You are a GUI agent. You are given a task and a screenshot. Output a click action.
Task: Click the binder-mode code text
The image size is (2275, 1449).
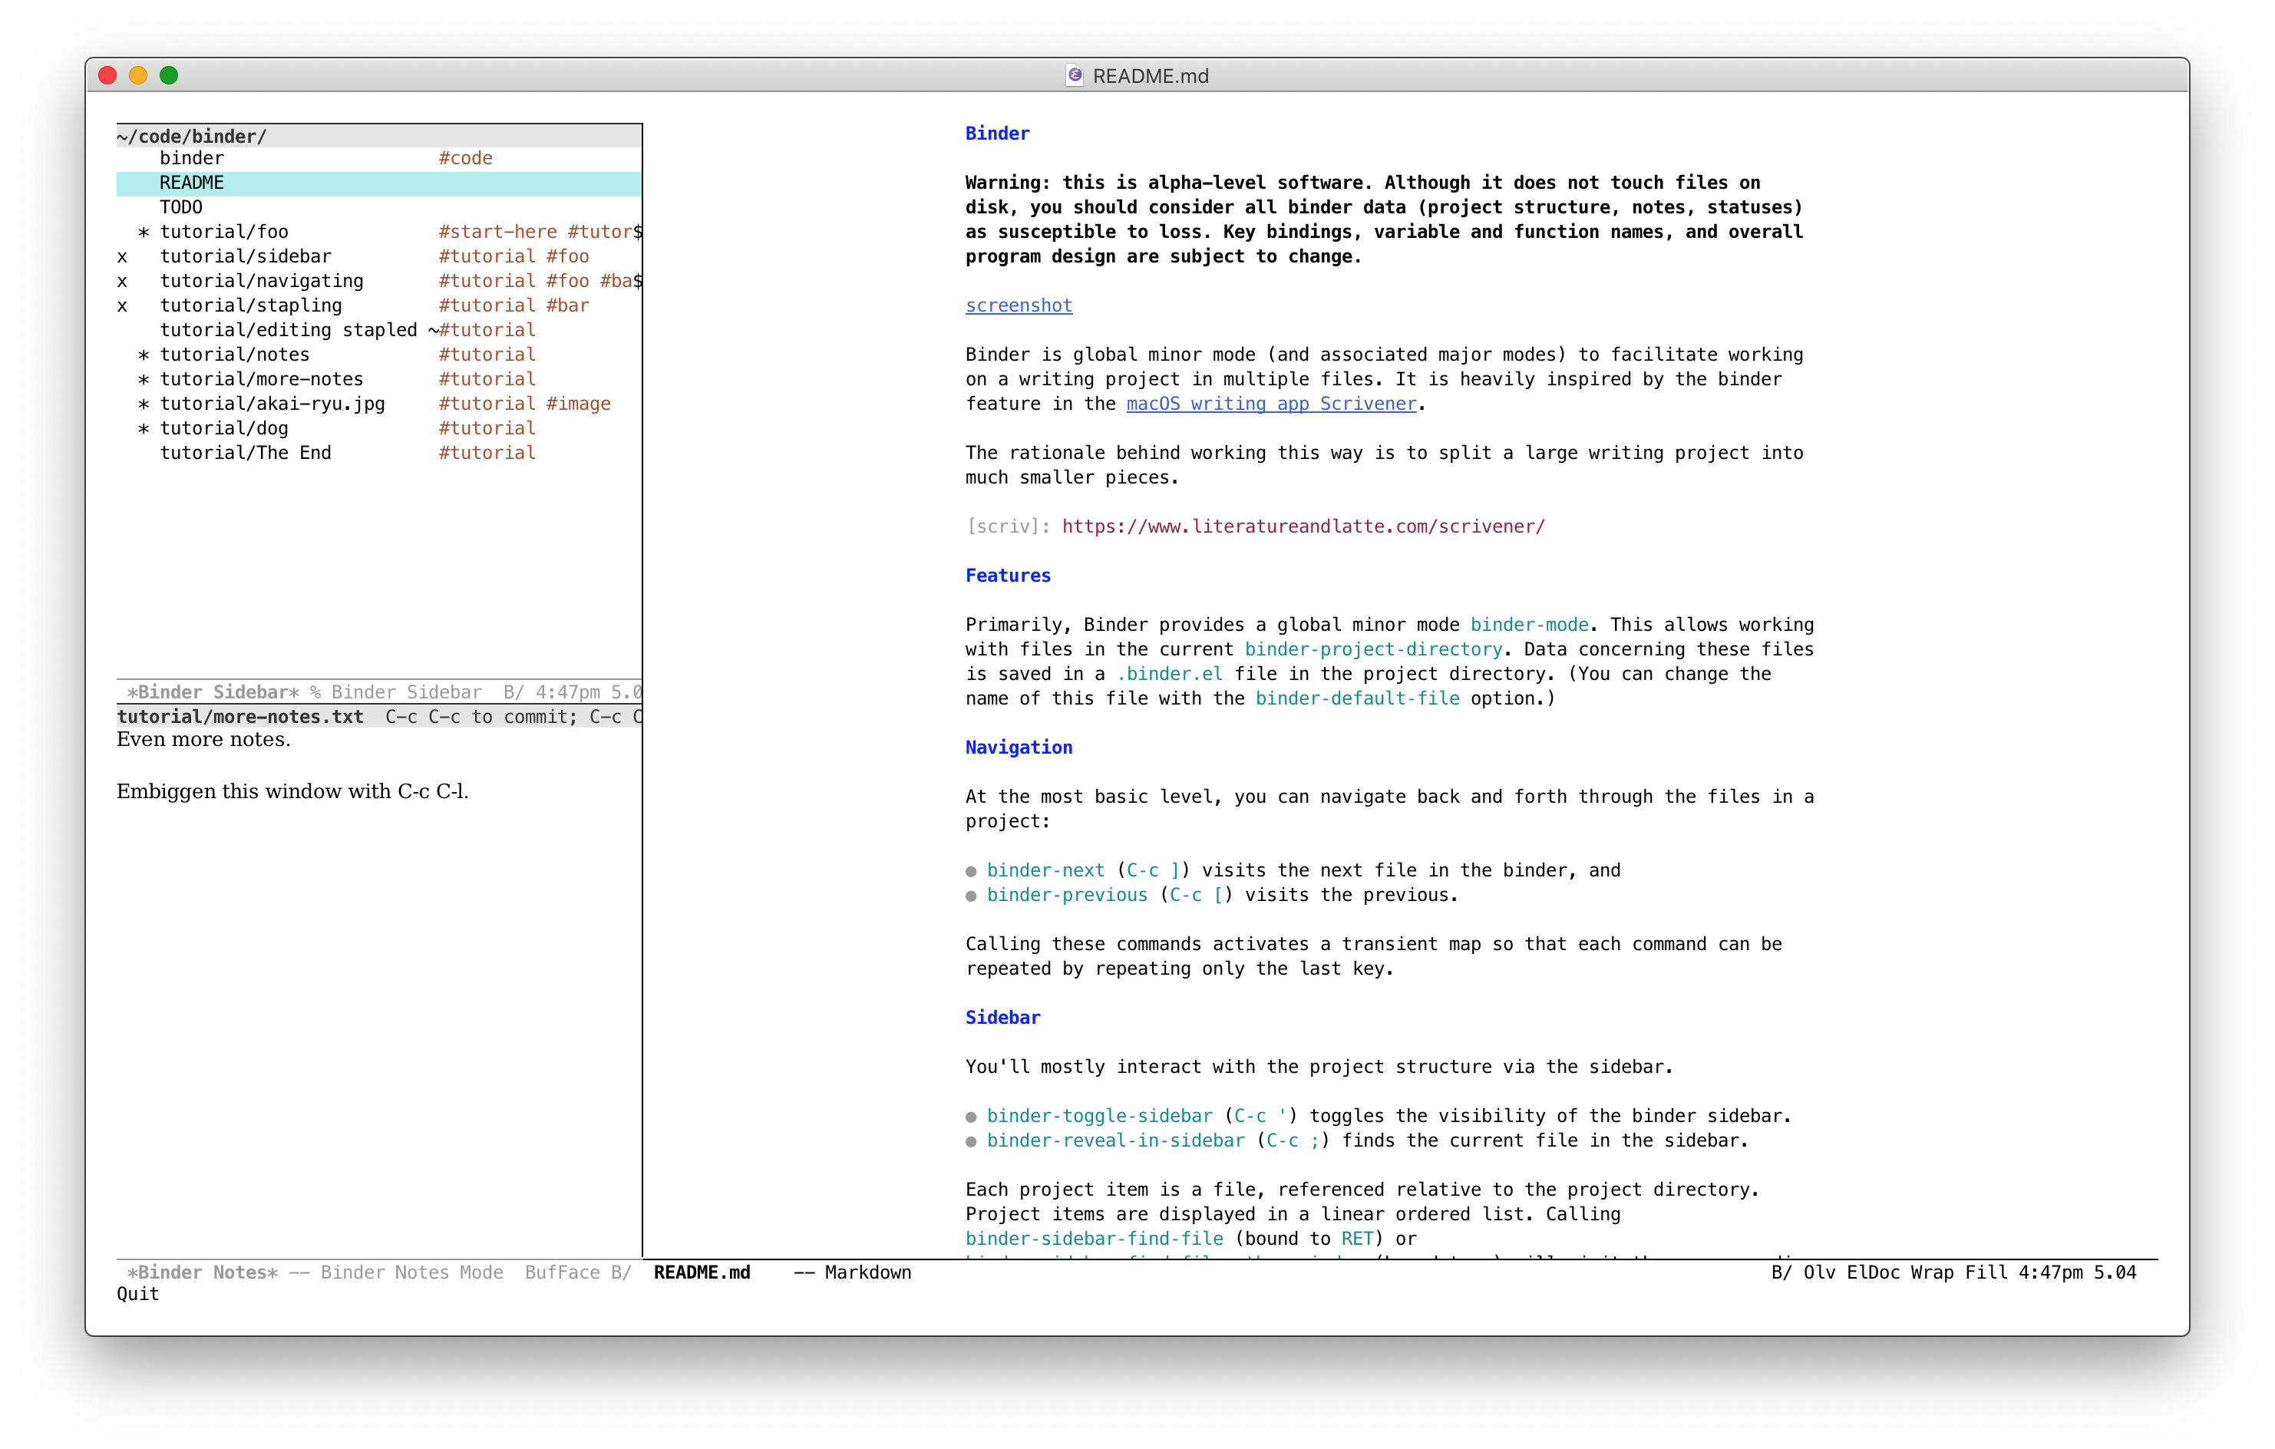click(1529, 625)
